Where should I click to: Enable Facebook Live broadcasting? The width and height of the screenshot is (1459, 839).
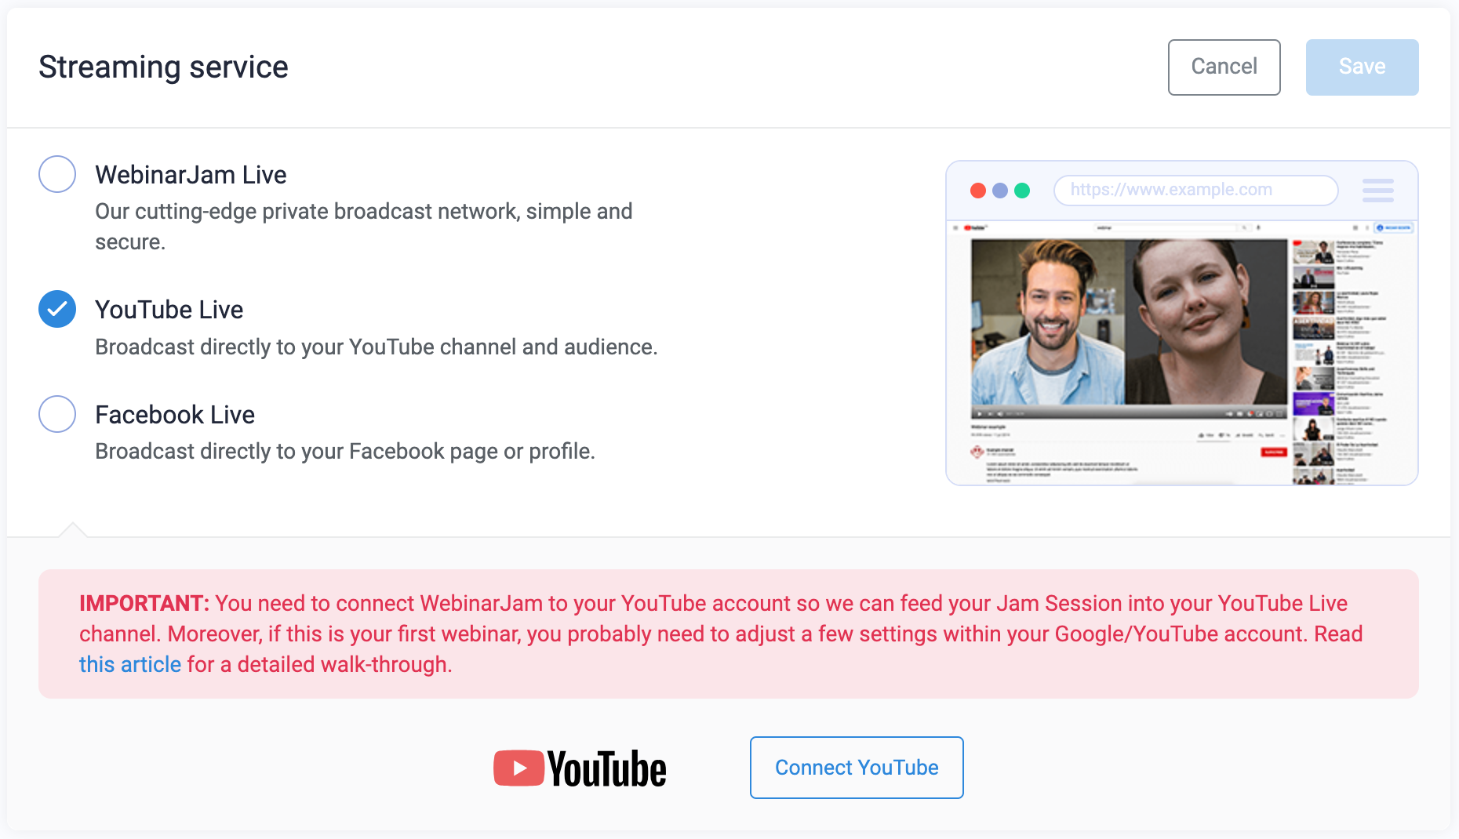56,414
